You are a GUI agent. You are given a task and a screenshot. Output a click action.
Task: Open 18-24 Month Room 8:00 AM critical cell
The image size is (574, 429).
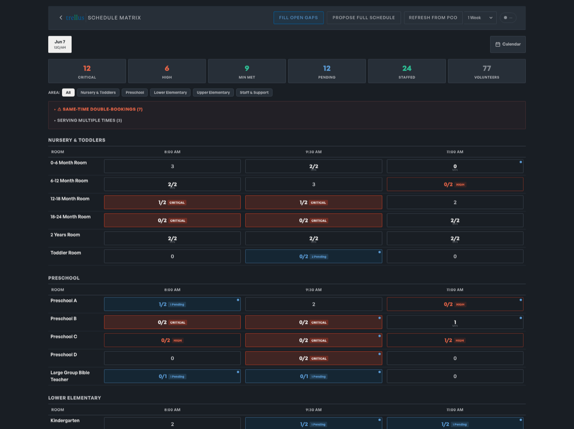[172, 220]
